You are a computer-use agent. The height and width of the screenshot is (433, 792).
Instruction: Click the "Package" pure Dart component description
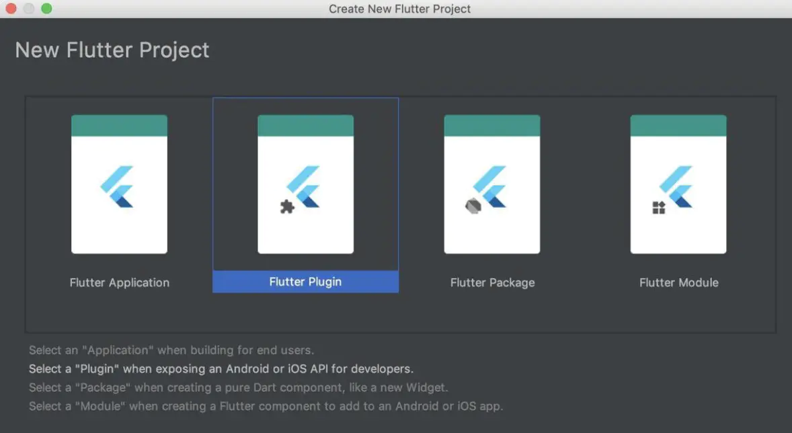coord(239,387)
